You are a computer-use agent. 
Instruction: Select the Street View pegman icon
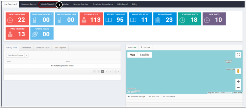point(238,71)
